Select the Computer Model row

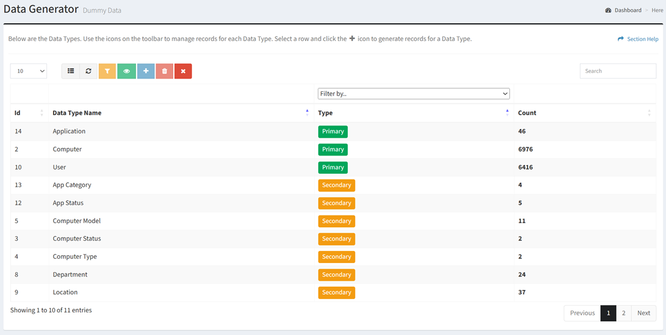tap(77, 221)
